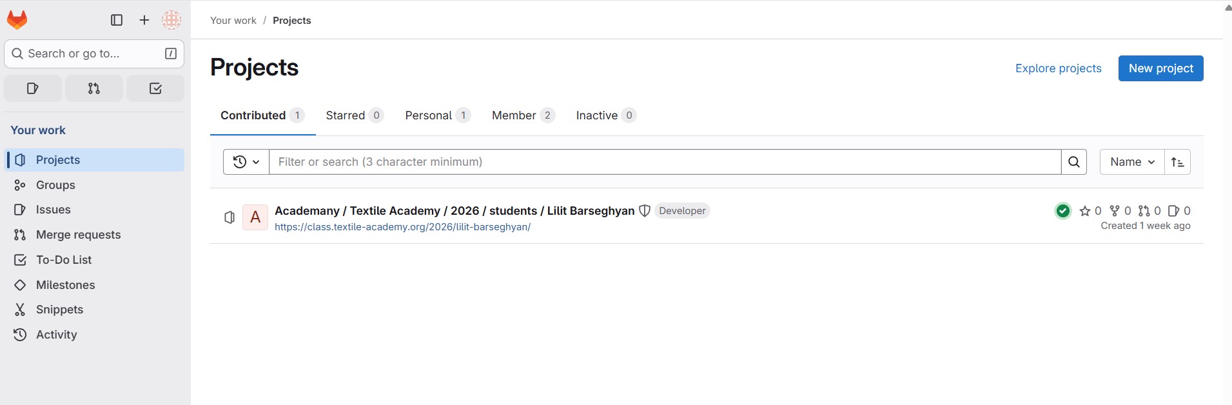This screenshot has width=1232, height=405.
Task: Switch to the Starred tab
Action: point(354,115)
